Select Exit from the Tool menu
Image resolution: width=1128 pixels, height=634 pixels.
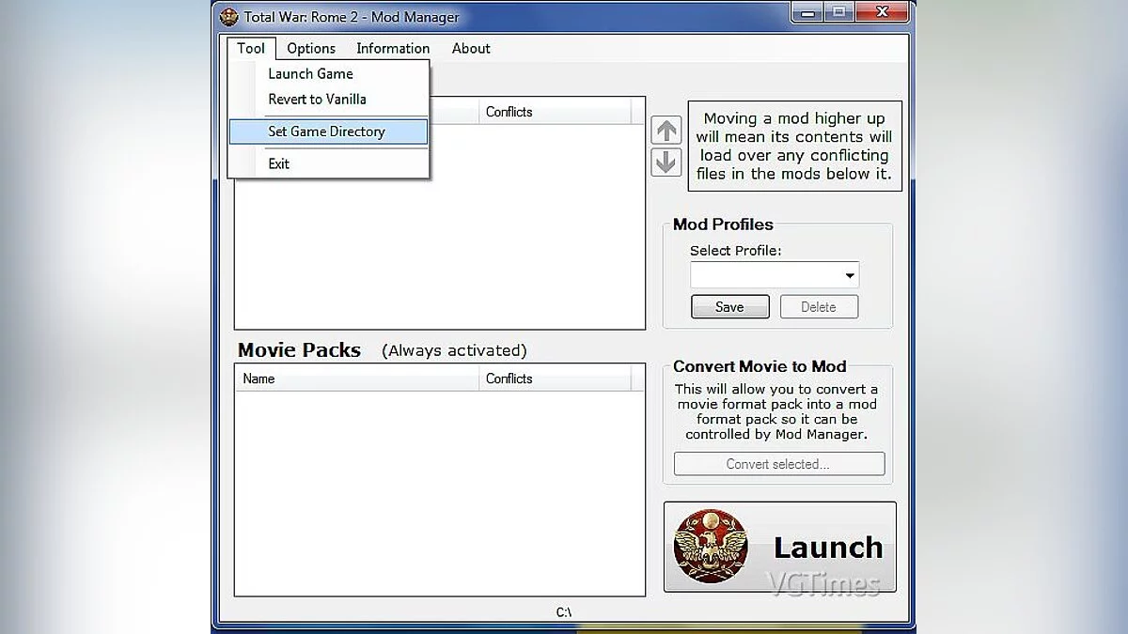click(x=328, y=163)
